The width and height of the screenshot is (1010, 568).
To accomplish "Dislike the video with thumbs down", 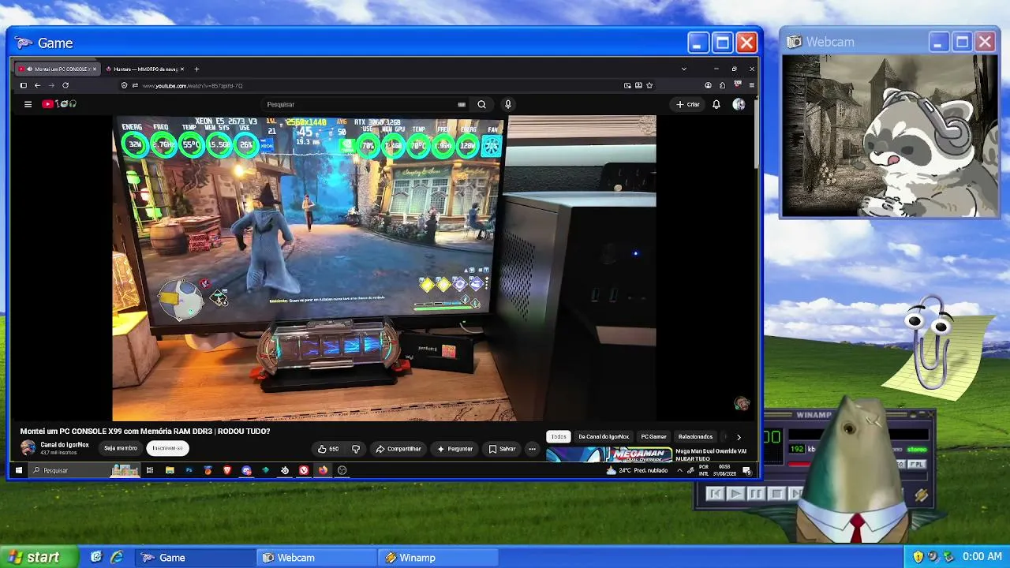I will (356, 449).
